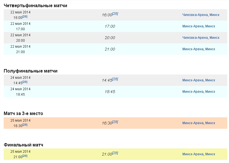Image resolution: width=229 pixels, height=163 pixels.
Task: Follow Минск city link in 22 мая 21:00 row
Action: click(210, 49)
